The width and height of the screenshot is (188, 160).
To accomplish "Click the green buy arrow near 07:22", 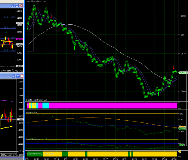I will point(75,48).
